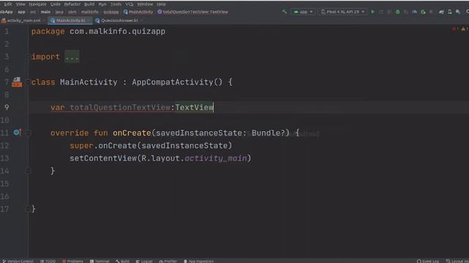This screenshot has width=469, height=263.
Task: Click the TextView type on line 9
Action: point(194,107)
